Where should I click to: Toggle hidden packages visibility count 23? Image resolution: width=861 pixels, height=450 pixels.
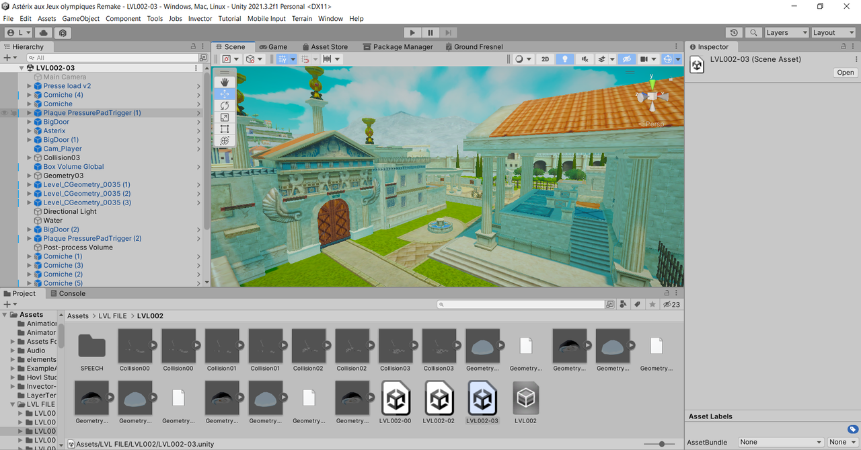[671, 304]
